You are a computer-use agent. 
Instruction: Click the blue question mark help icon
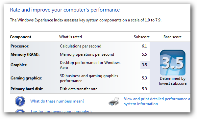tap(20, 101)
